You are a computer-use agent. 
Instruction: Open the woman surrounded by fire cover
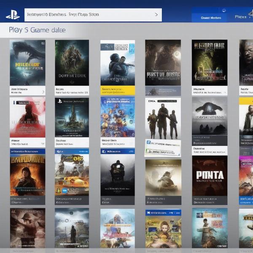click(27, 175)
